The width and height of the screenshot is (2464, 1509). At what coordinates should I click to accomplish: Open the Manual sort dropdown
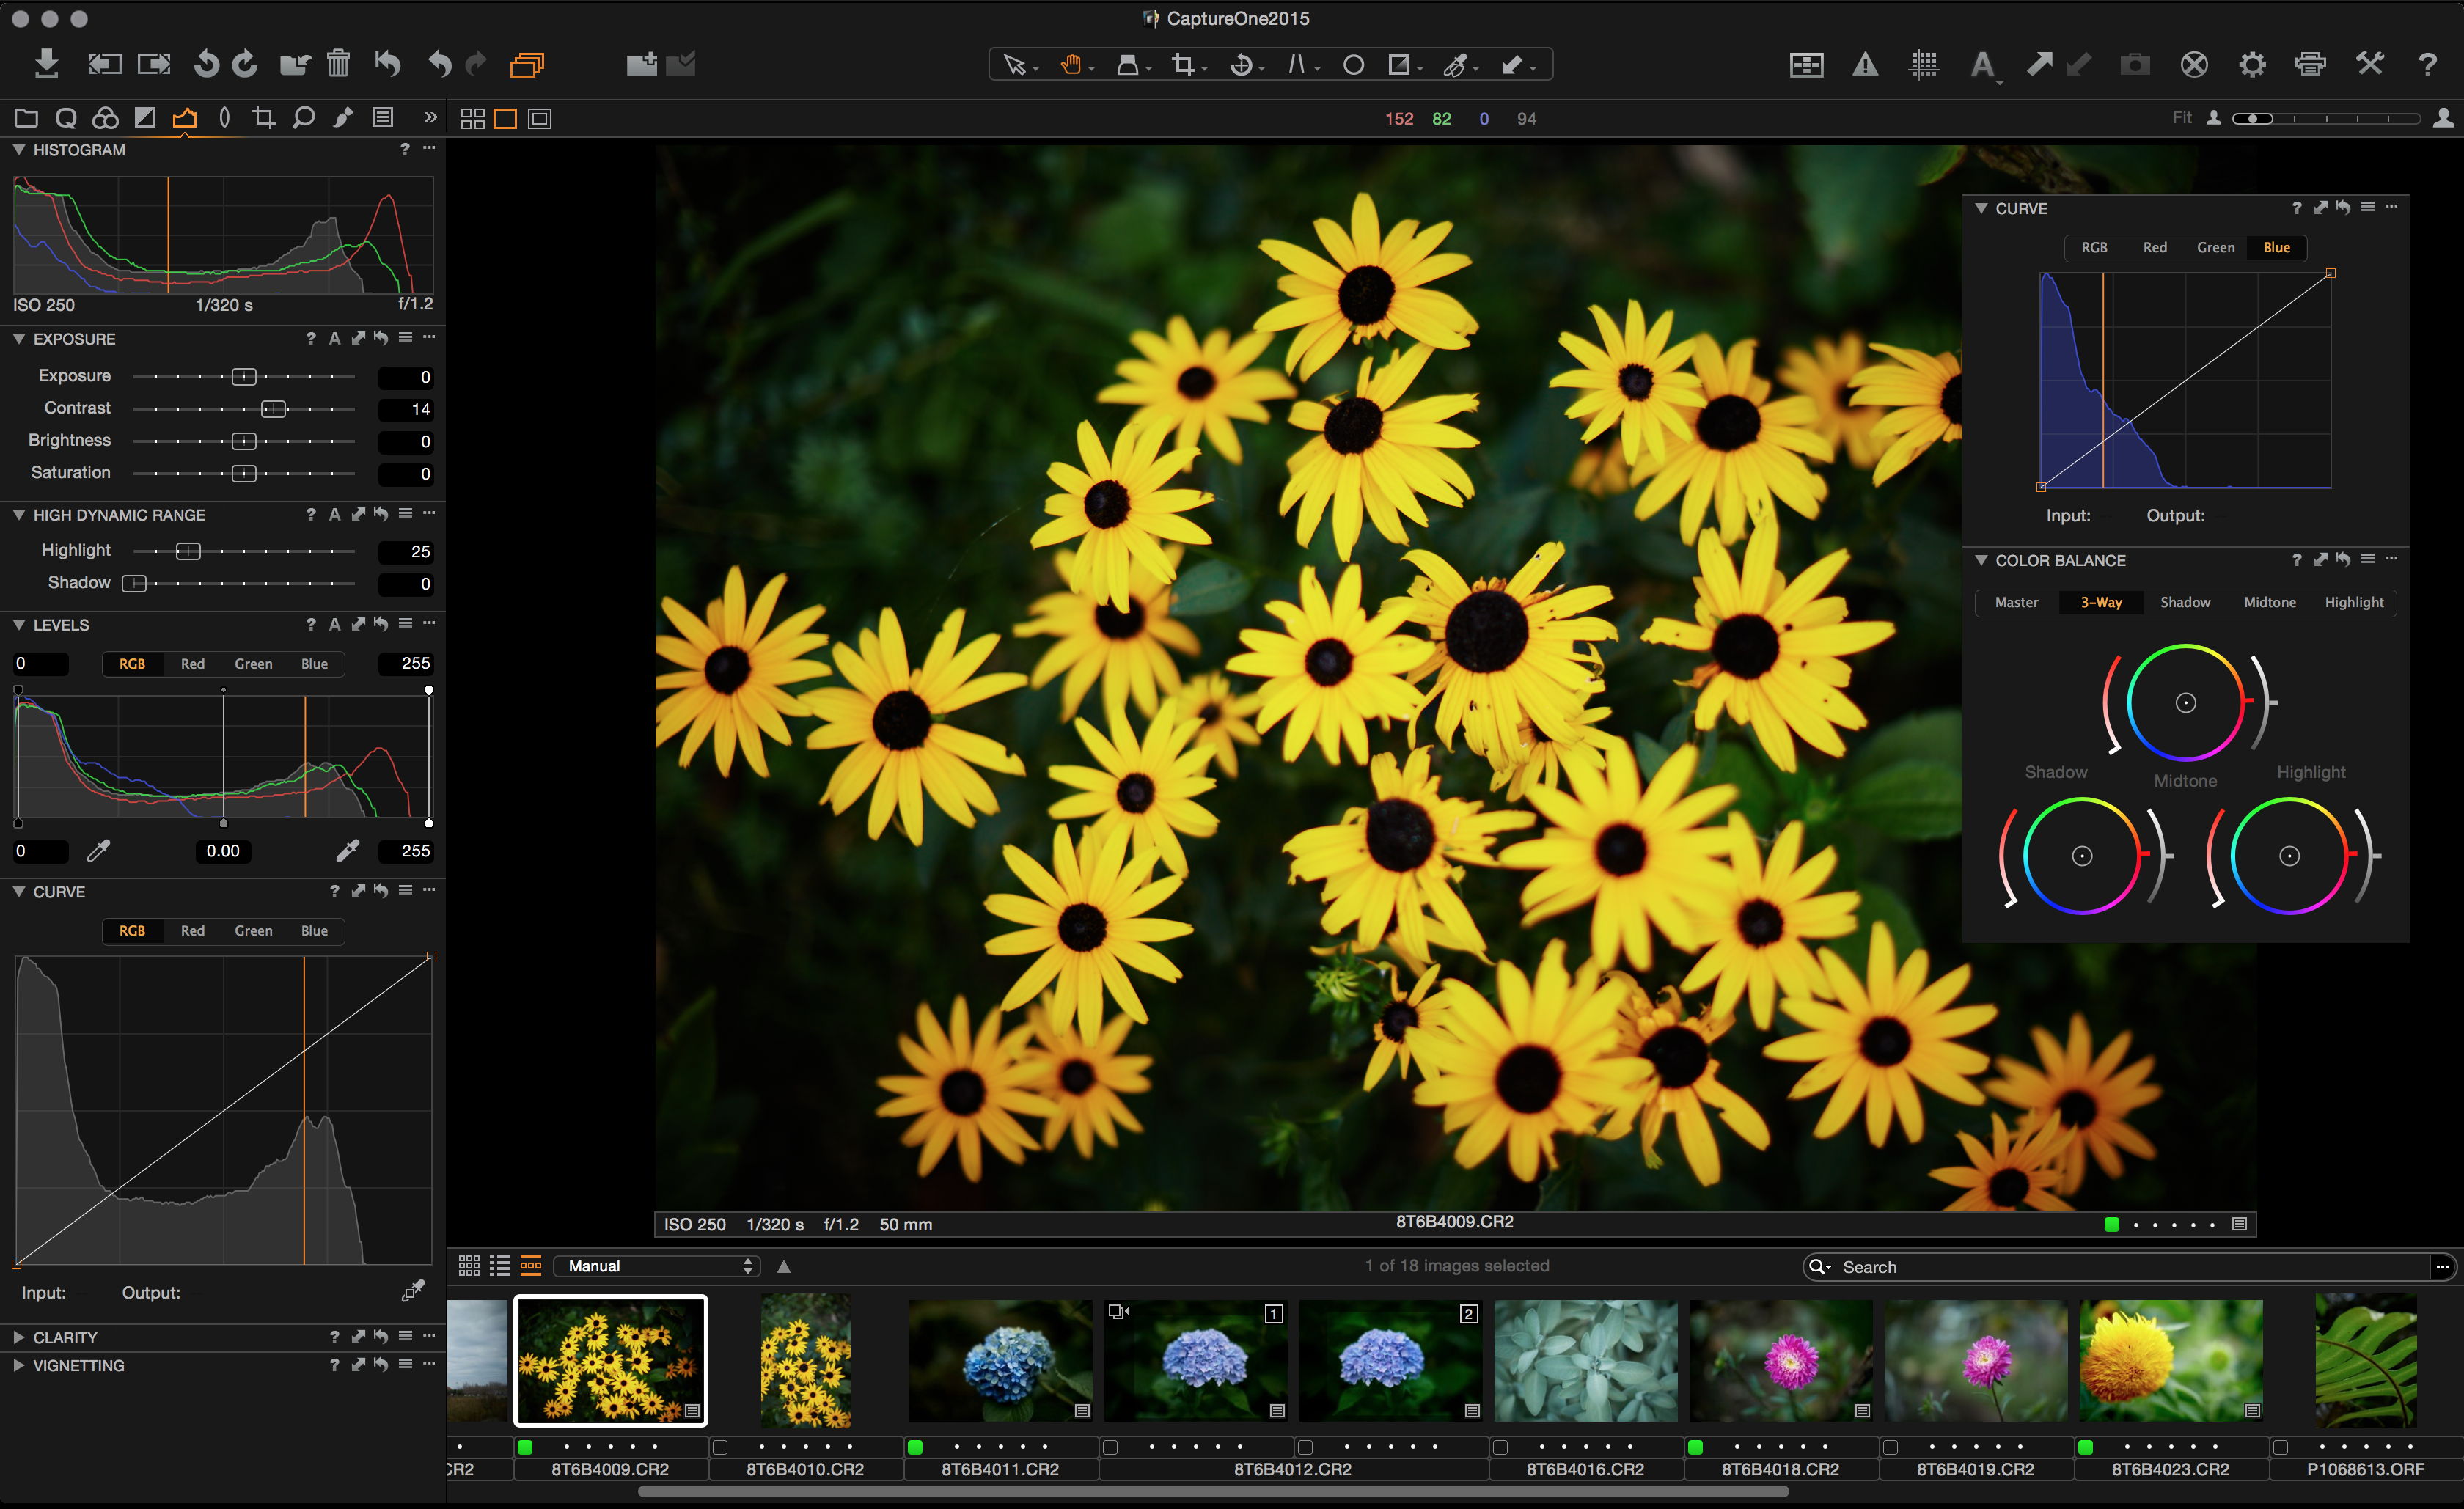[x=657, y=1266]
